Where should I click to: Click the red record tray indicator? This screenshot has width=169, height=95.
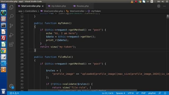point(136,2)
